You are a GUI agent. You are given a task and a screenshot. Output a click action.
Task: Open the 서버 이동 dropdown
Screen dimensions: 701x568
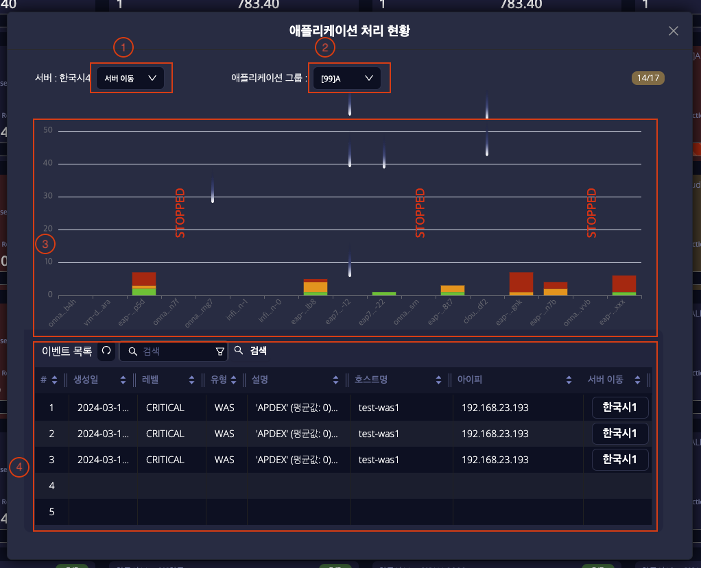pyautogui.click(x=130, y=78)
